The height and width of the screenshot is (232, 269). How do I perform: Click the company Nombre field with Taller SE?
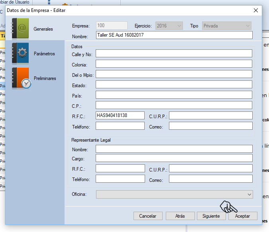pos(174,35)
